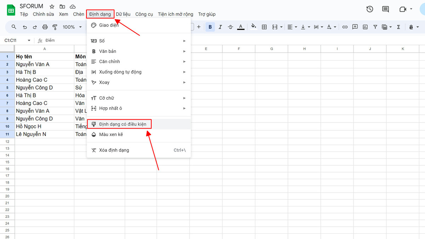Open the zoom 100% dropdown
This screenshot has height=239, width=425.
pos(72,27)
